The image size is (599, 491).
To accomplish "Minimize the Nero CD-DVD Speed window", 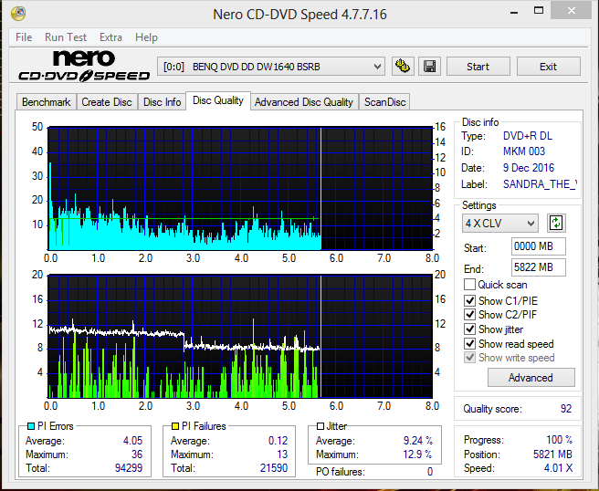I will click(x=514, y=12).
